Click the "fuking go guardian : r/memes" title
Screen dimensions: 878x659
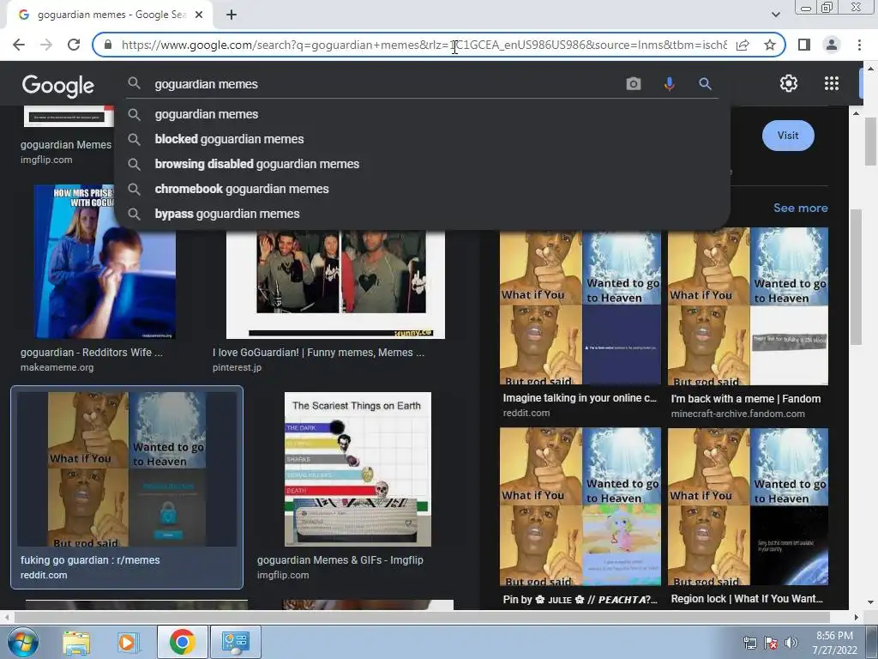90,559
